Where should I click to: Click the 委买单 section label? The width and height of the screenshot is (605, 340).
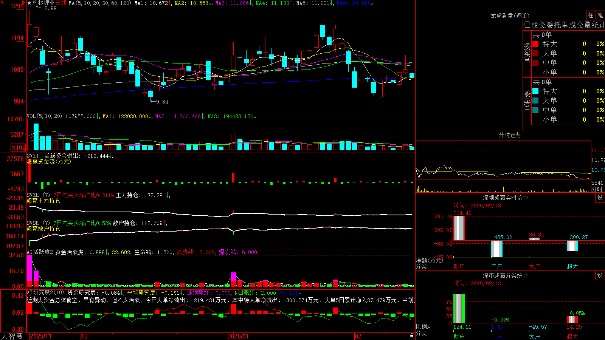tap(527, 54)
